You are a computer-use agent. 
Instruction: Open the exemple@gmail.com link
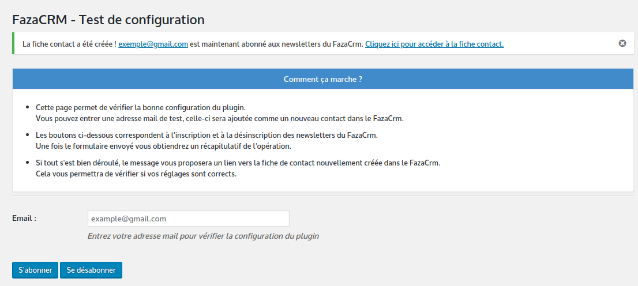(153, 44)
